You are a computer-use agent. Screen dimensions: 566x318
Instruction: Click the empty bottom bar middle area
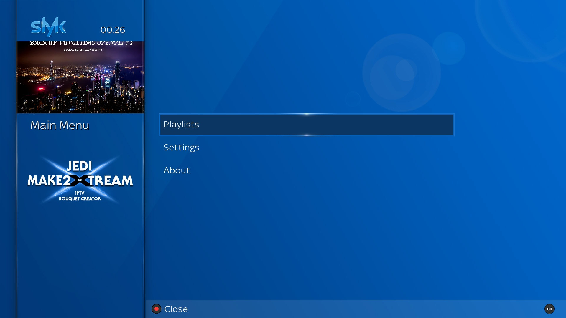click(x=354, y=309)
